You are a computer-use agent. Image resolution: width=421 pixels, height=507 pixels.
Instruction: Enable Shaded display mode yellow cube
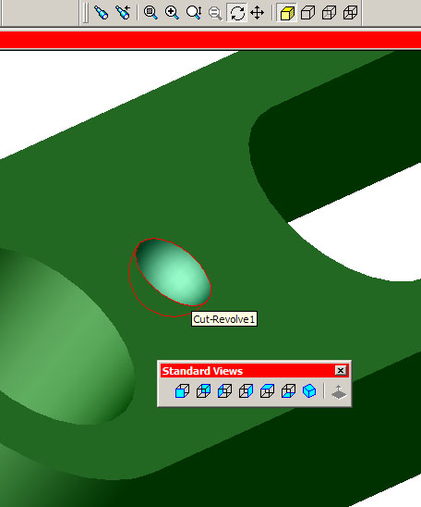coord(287,13)
